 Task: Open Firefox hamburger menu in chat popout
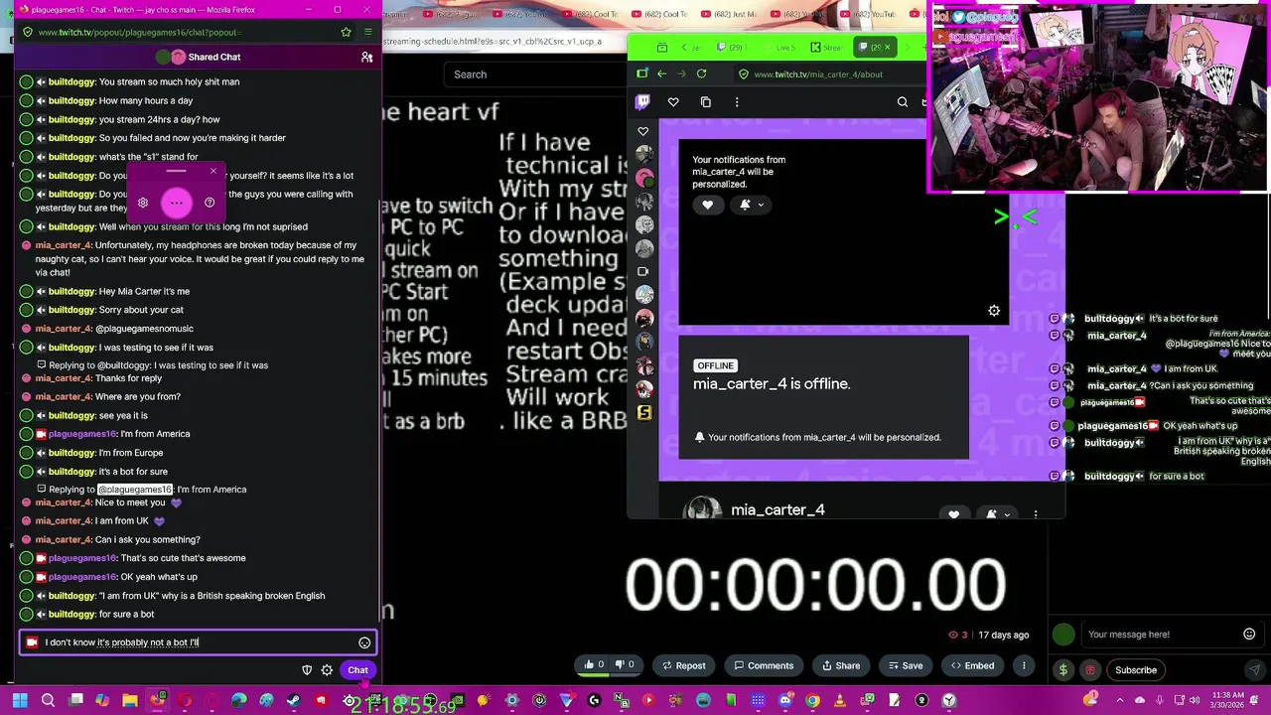tap(367, 32)
